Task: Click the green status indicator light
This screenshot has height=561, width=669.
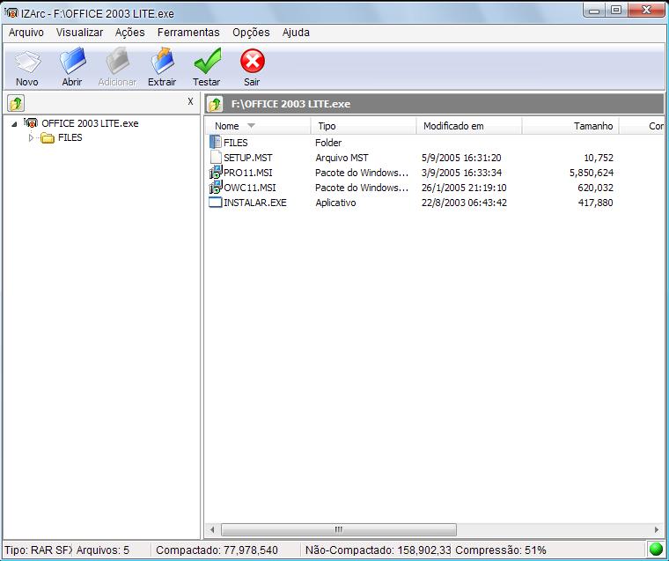Action: tap(655, 550)
